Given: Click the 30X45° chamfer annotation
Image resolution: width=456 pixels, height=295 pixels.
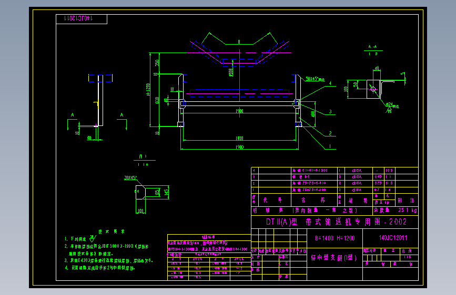Looking at the screenshot, I should tap(130, 177).
